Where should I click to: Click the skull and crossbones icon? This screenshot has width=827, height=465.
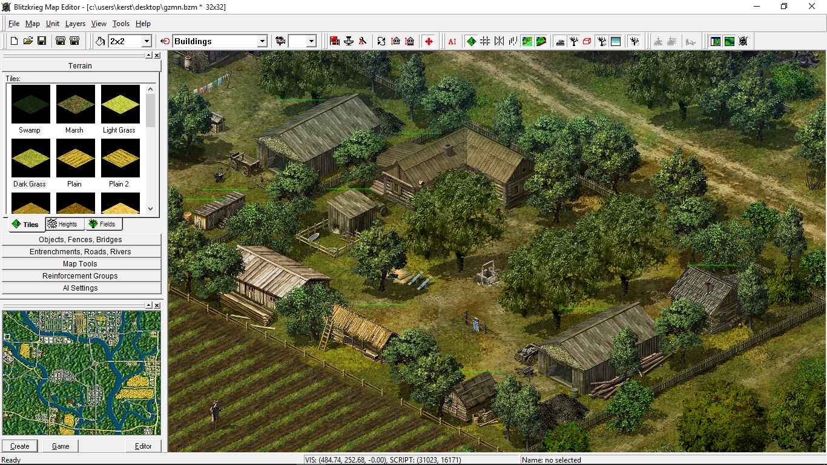click(743, 41)
